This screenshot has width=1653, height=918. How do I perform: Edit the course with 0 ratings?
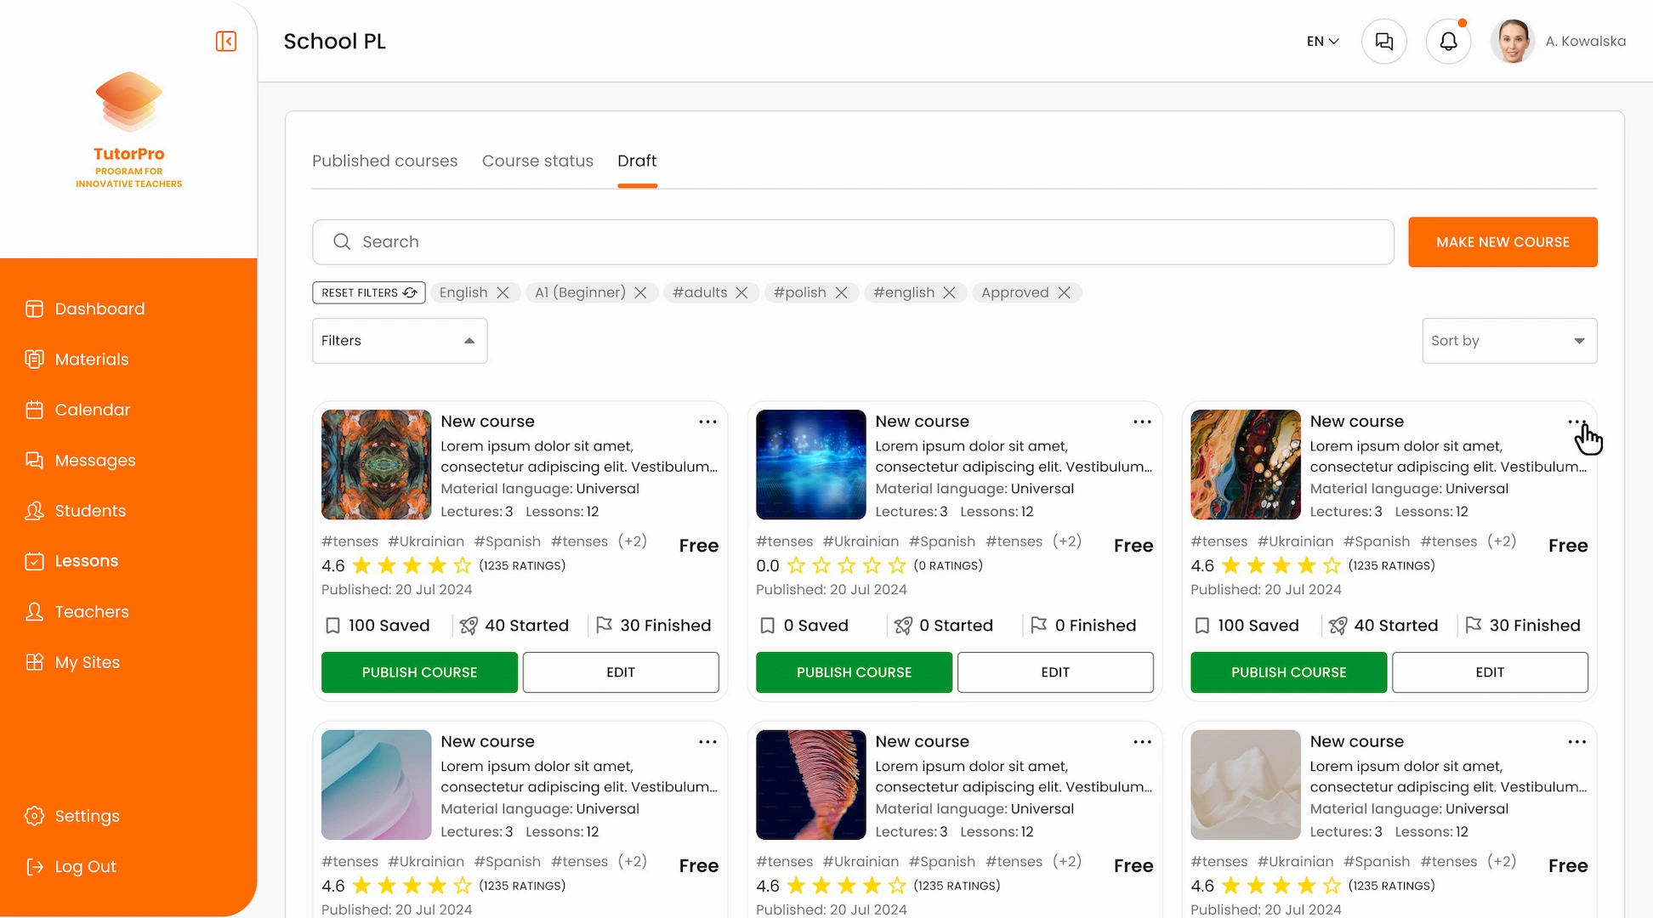[1055, 672]
